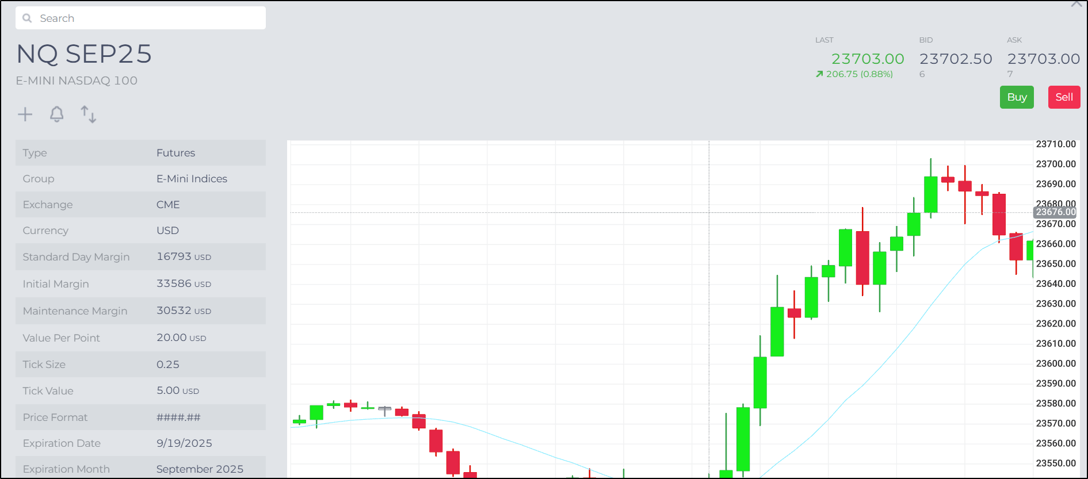Click the Value Per Point label
This screenshot has width=1088, height=479.
tap(61, 338)
